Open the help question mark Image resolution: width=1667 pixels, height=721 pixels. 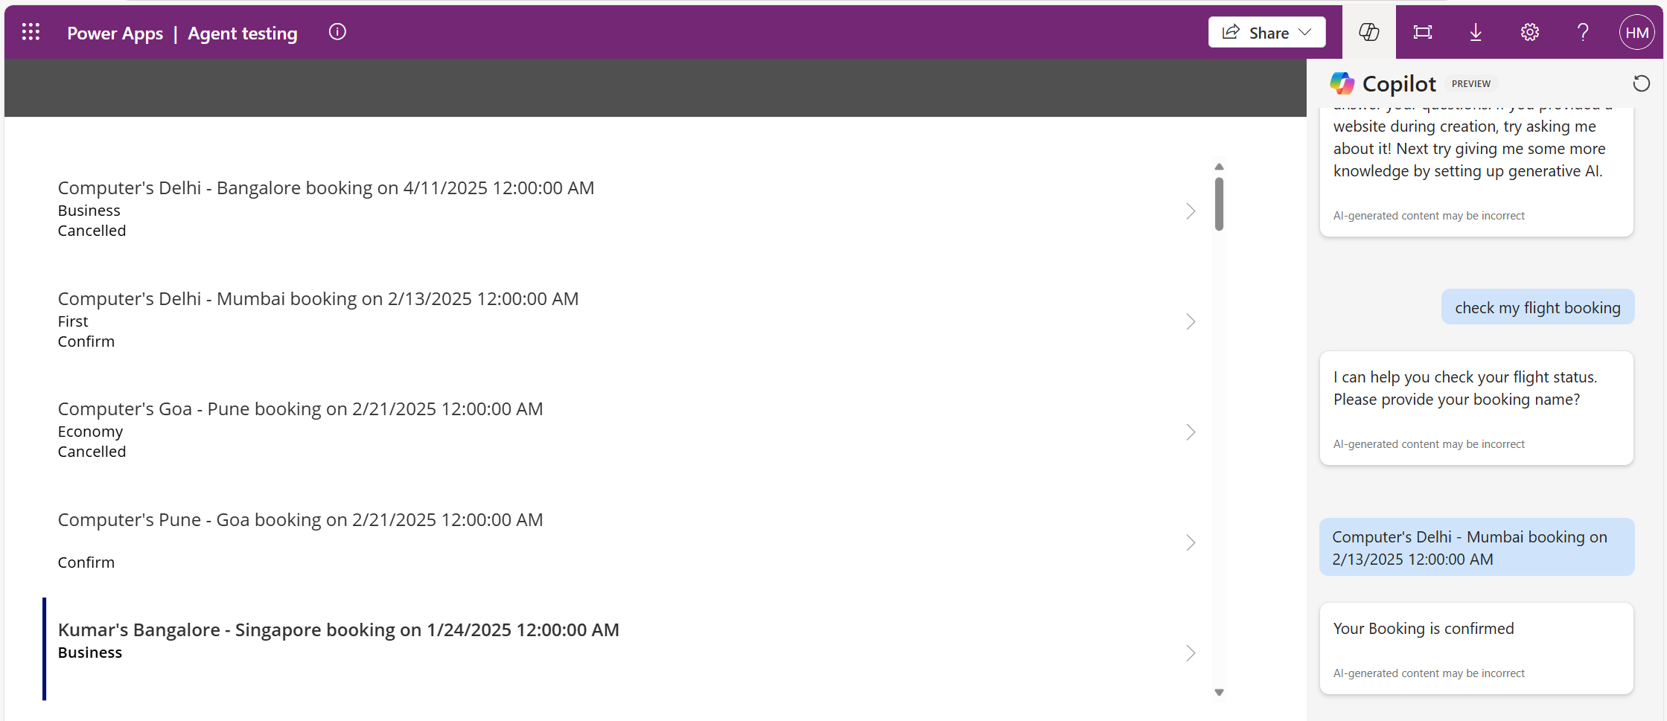pyautogui.click(x=1583, y=32)
